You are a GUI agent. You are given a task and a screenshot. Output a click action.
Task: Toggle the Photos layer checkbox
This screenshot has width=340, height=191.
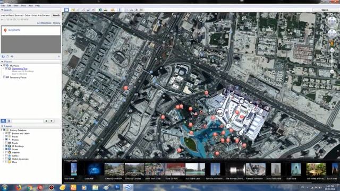(6, 140)
